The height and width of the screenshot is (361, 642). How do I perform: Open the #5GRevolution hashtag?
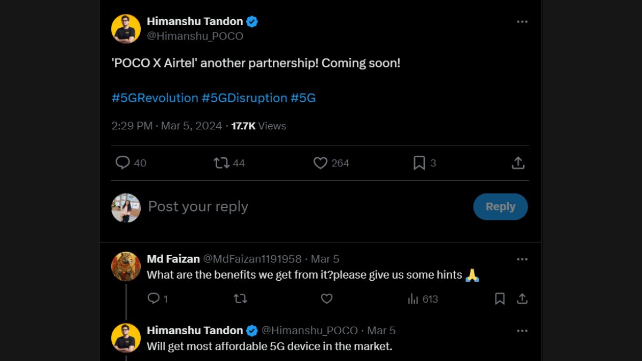coord(155,98)
